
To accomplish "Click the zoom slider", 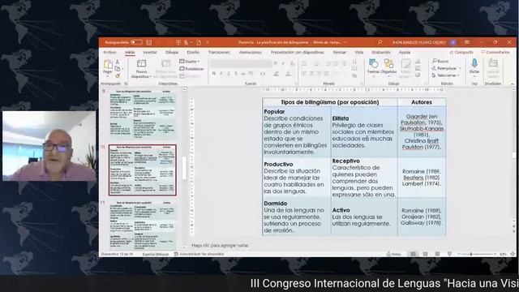I will pyautogui.click(x=476, y=254).
